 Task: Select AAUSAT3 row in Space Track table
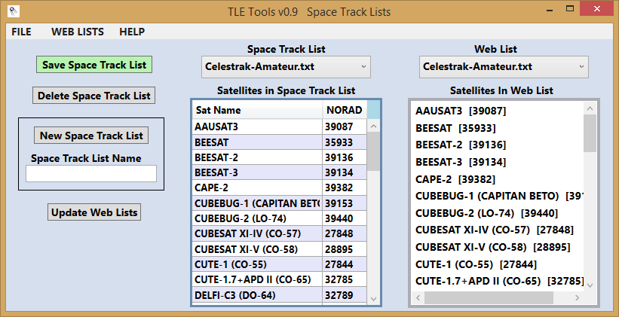[280, 126]
